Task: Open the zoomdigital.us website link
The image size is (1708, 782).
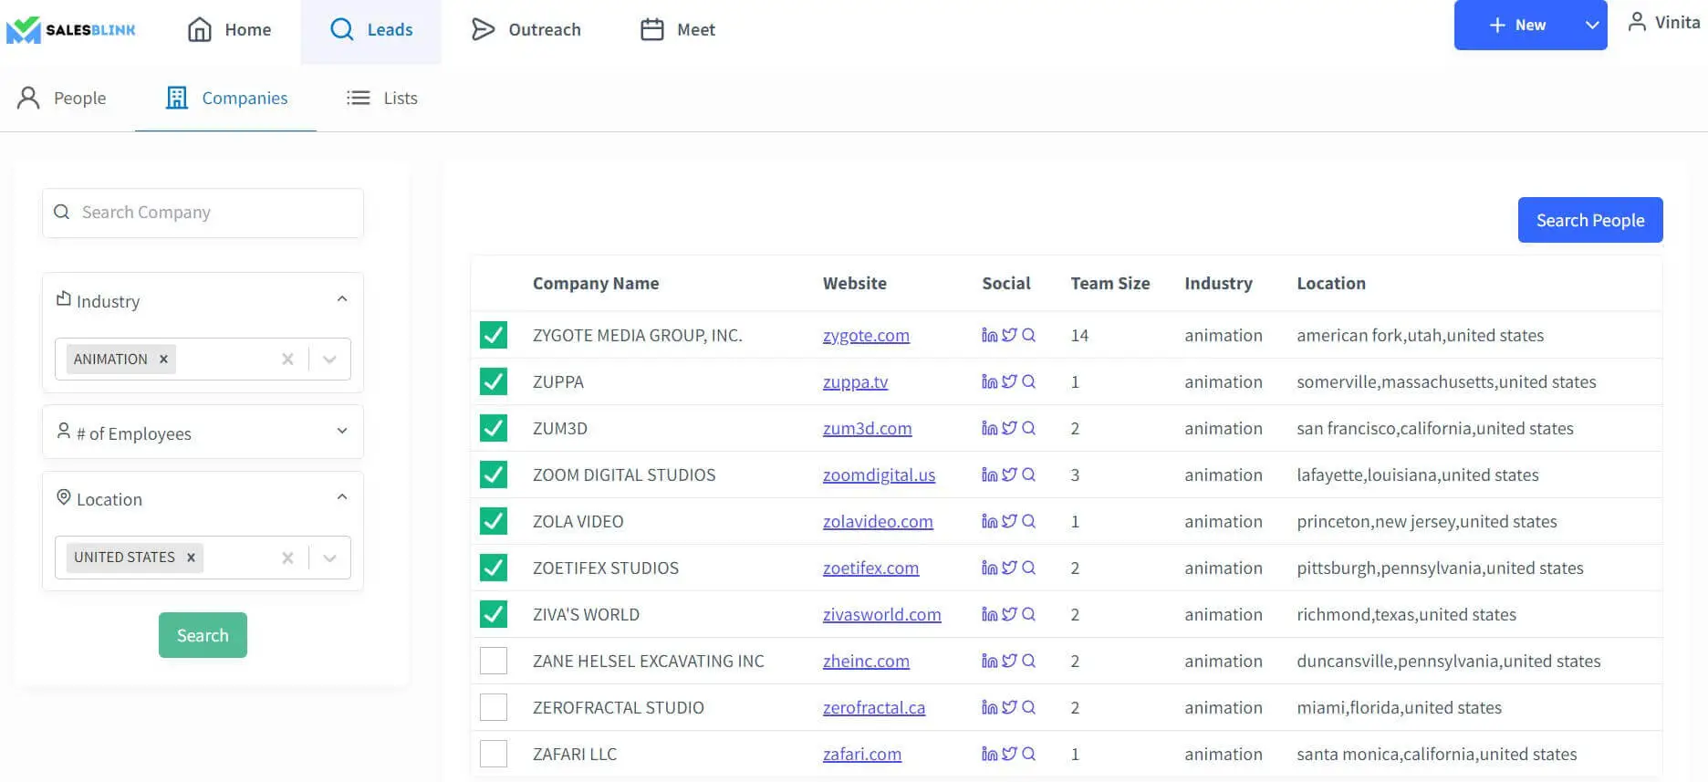Action: pyautogui.click(x=879, y=474)
